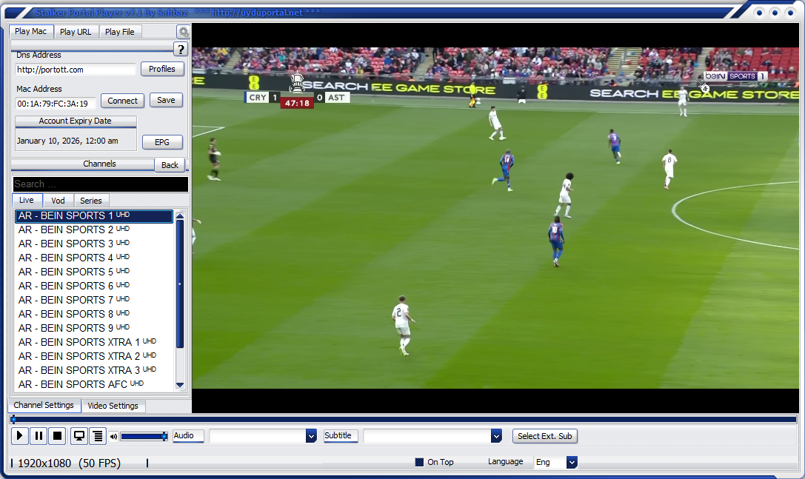Open the Channel Settings tab
Screen dimensions: 805x479
coord(44,405)
